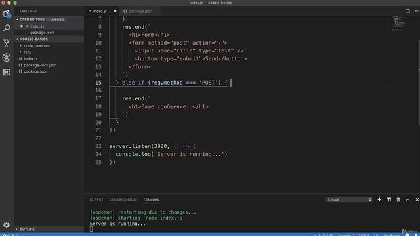Click the console.log 'Server is running...' line

(171, 154)
